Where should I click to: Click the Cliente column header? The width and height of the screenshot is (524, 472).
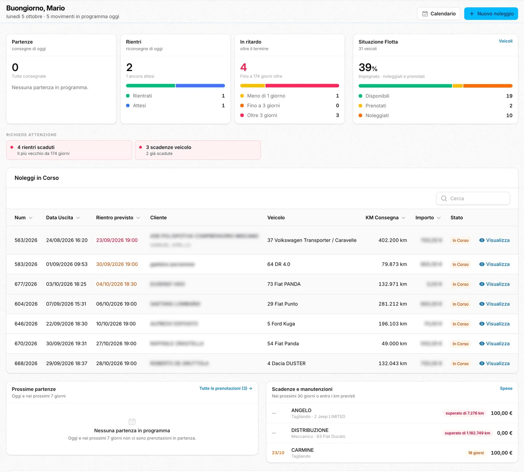(x=158, y=218)
